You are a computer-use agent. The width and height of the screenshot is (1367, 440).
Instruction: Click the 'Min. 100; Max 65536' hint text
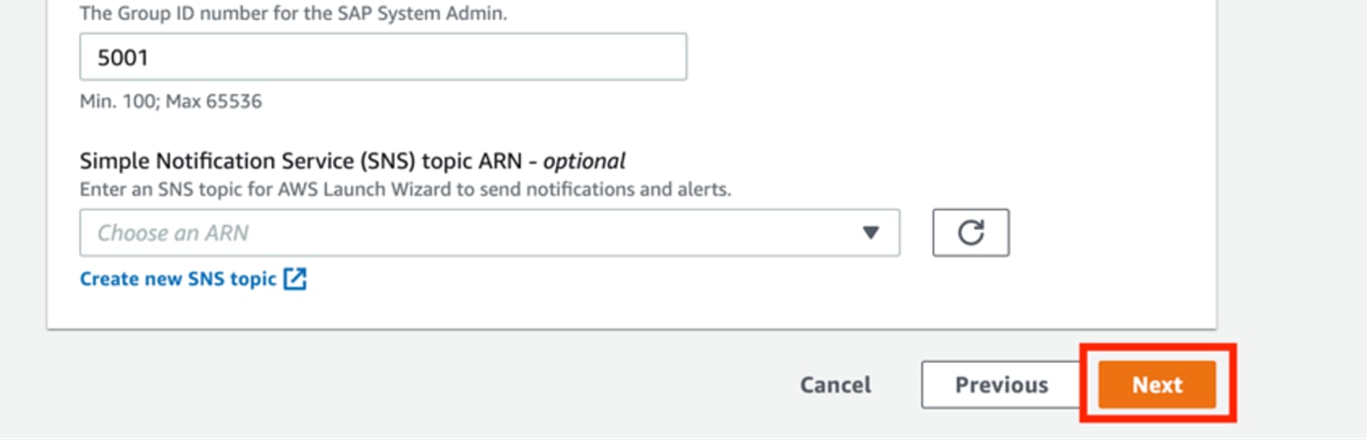pos(170,101)
